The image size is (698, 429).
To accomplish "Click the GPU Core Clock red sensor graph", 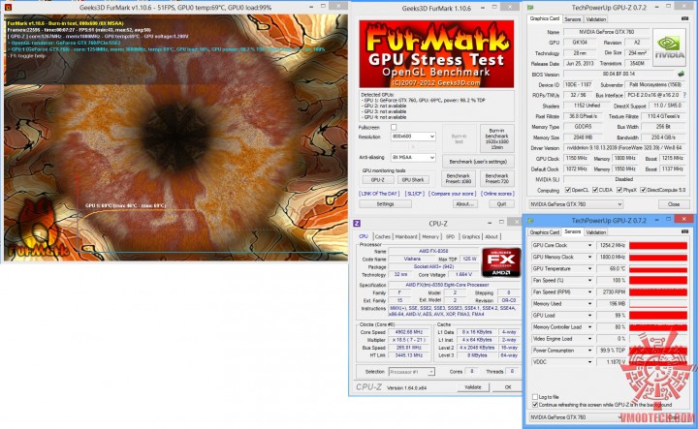I will pyautogui.click(x=658, y=245).
